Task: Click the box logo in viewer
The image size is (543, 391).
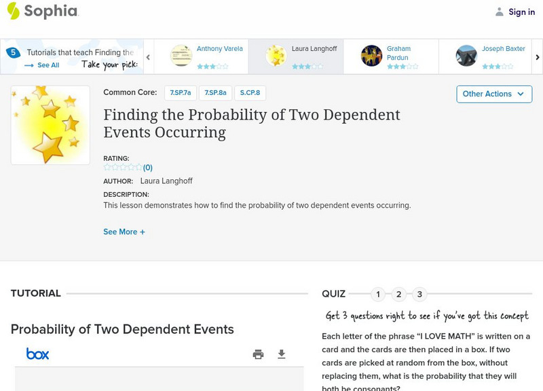Action: tap(37, 354)
